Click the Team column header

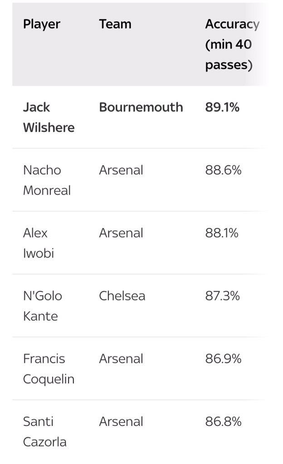coord(115,24)
